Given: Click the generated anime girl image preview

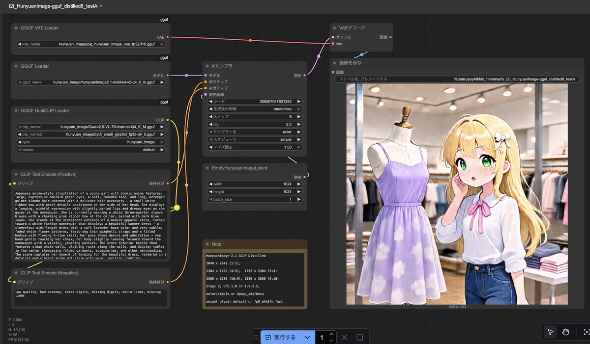Looking at the screenshot, I should pyautogui.click(x=457, y=194).
